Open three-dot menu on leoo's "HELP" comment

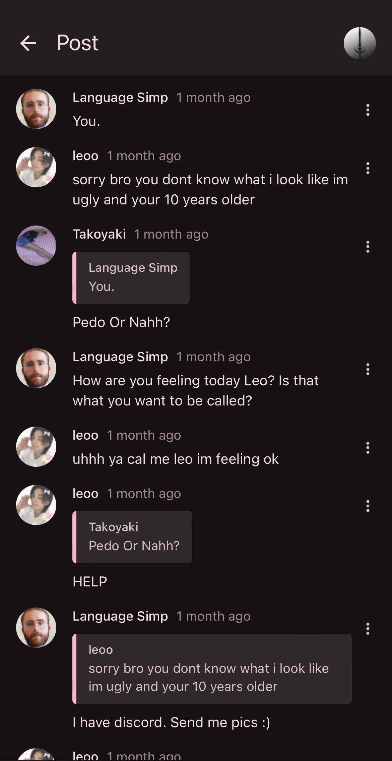(x=368, y=506)
